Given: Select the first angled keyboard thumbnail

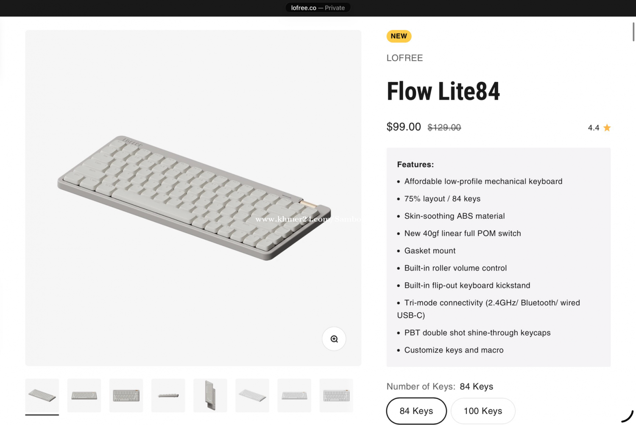Looking at the screenshot, I should point(42,396).
